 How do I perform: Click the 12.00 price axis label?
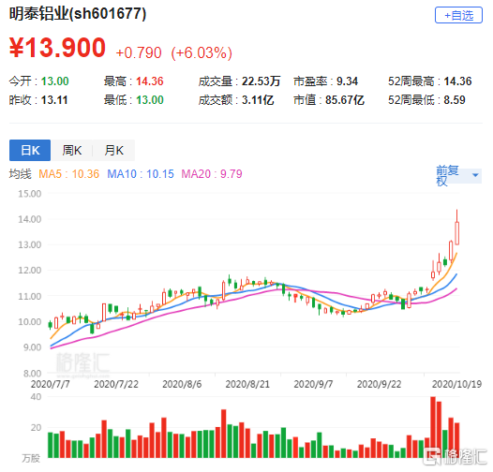(30, 271)
